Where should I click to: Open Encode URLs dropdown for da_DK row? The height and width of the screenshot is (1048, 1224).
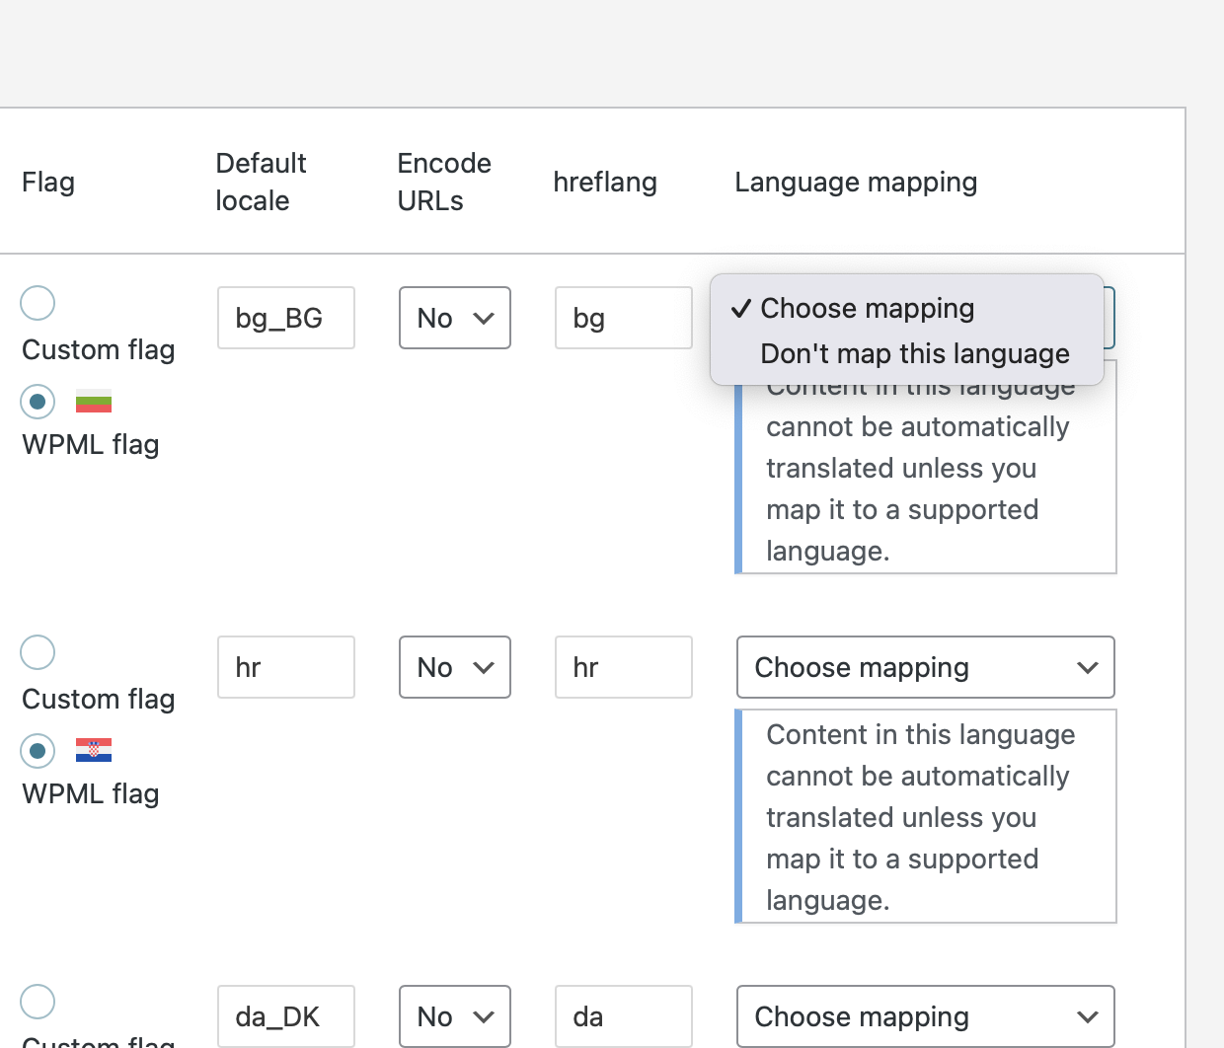pos(454,1016)
